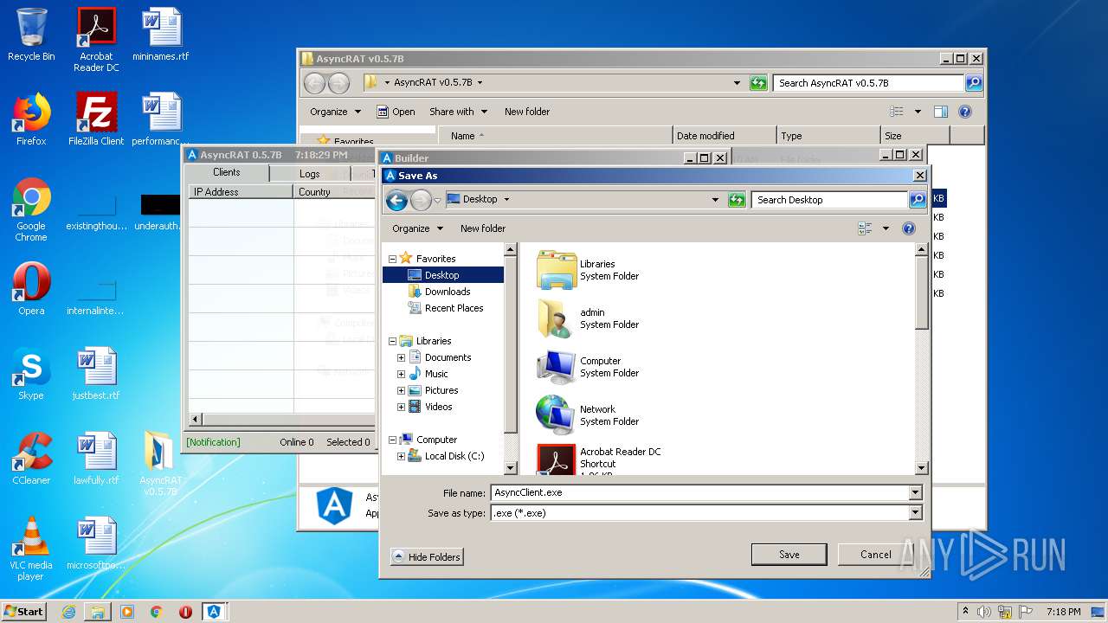This screenshot has height=623, width=1108.
Task: Click the Date modified column header
Action: point(724,136)
